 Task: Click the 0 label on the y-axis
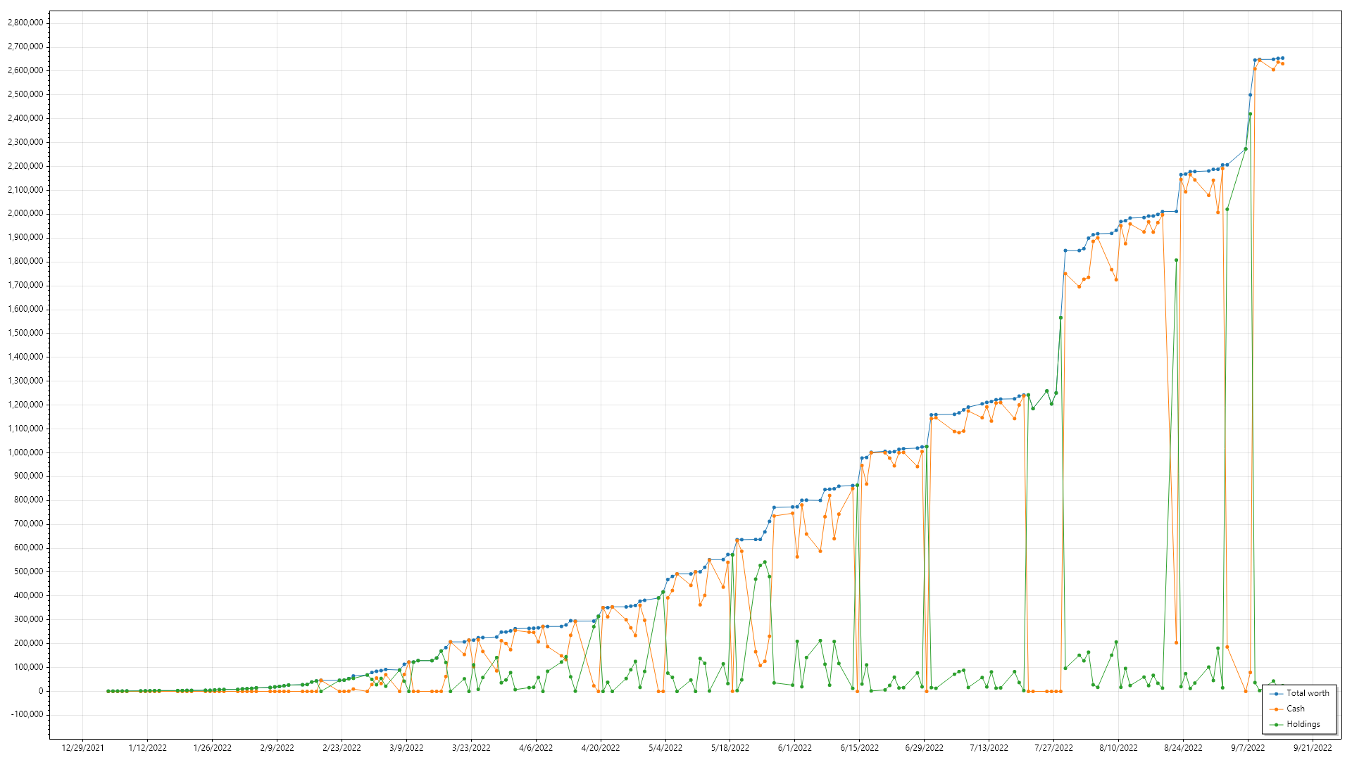[40, 691]
